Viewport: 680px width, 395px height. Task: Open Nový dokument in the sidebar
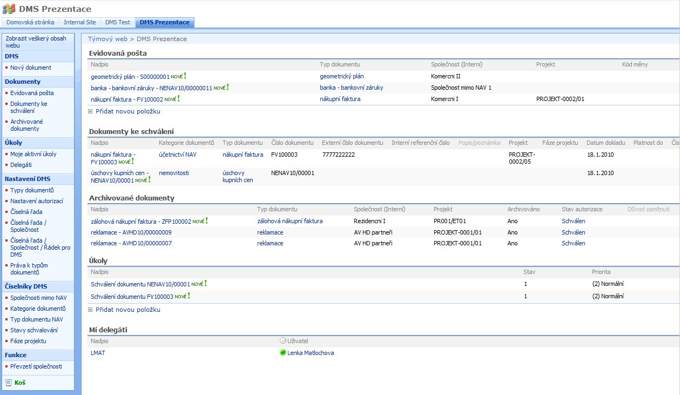[x=31, y=68]
